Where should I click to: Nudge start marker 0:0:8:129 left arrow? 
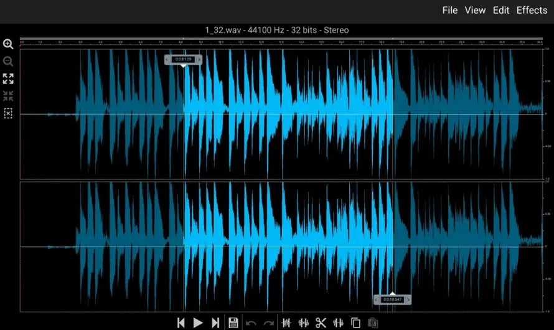pyautogui.click(x=167, y=59)
